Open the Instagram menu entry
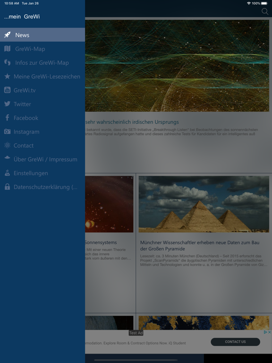The width and height of the screenshot is (272, 363). coord(42,131)
